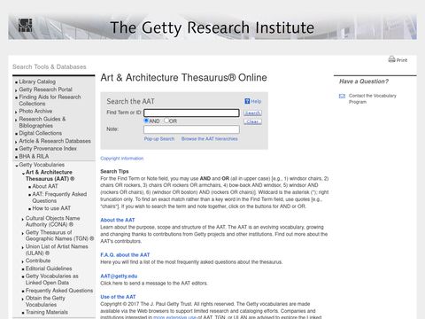
Task: Open BHA & RILA sidebar item
Action: [34, 156]
